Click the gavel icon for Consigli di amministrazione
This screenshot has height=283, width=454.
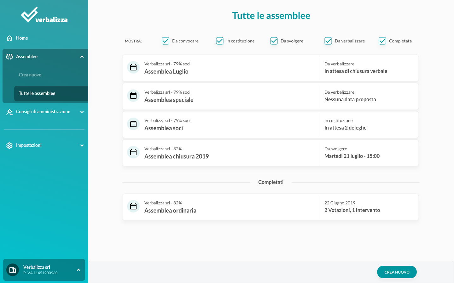tap(9, 112)
